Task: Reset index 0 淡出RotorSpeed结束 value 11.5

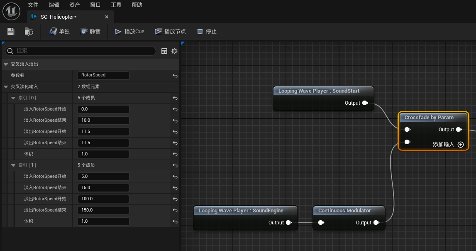Action: (175, 143)
